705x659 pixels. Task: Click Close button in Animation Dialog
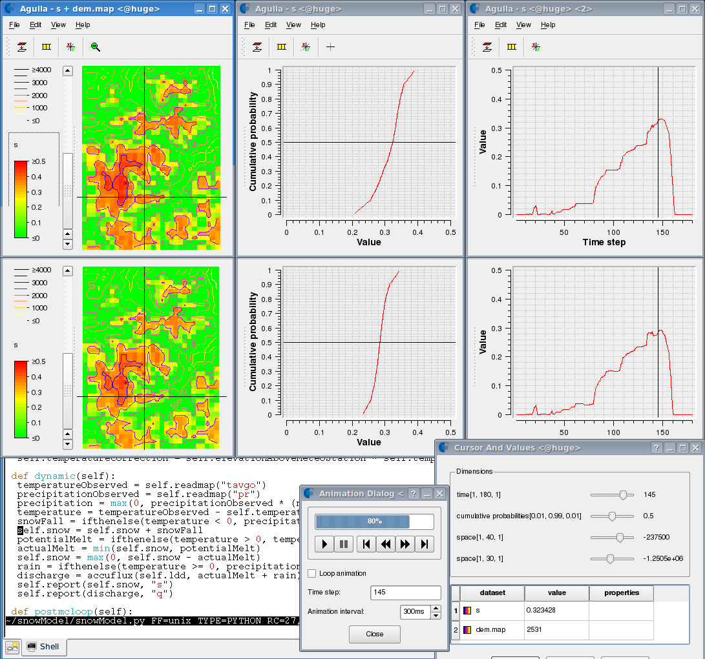click(375, 634)
